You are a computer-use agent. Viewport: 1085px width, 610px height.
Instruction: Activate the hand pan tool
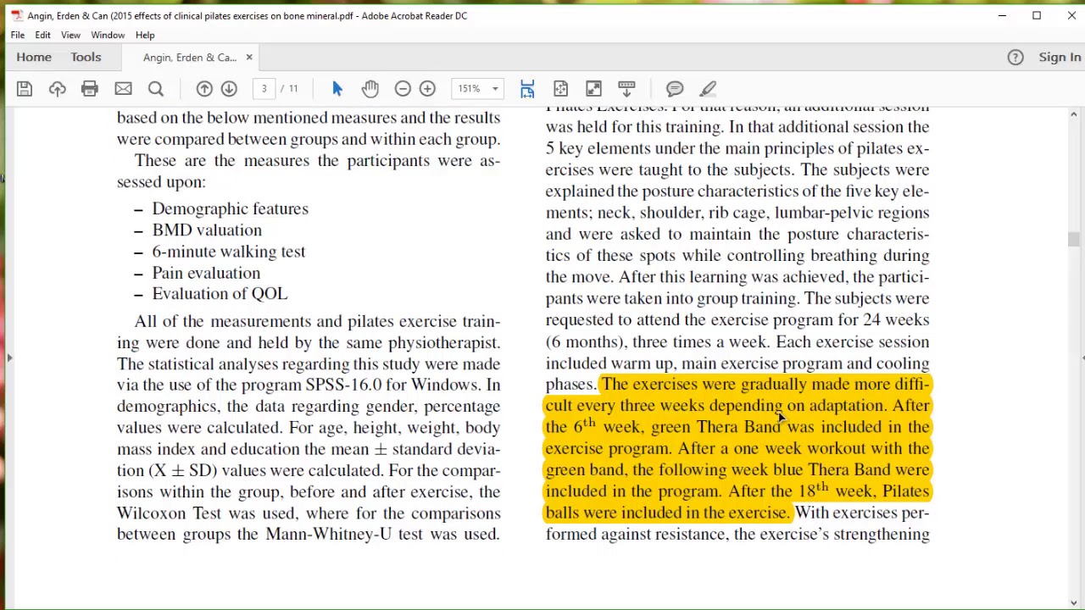370,89
